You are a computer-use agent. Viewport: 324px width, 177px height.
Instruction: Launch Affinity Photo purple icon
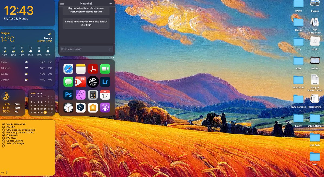[80, 95]
